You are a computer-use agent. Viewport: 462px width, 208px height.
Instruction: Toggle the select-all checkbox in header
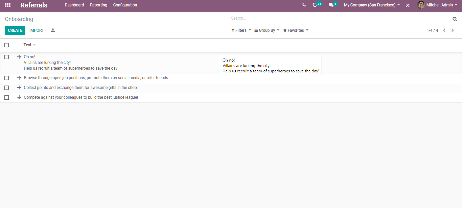point(6,45)
